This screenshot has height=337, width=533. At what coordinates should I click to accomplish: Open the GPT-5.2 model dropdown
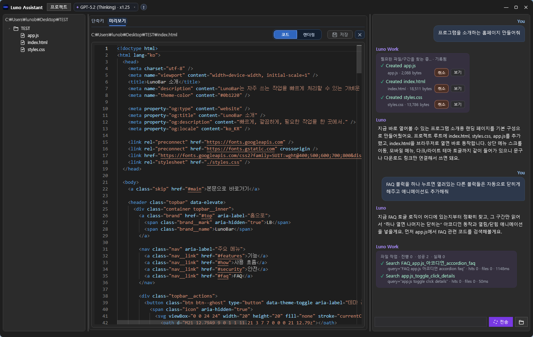(105, 7)
